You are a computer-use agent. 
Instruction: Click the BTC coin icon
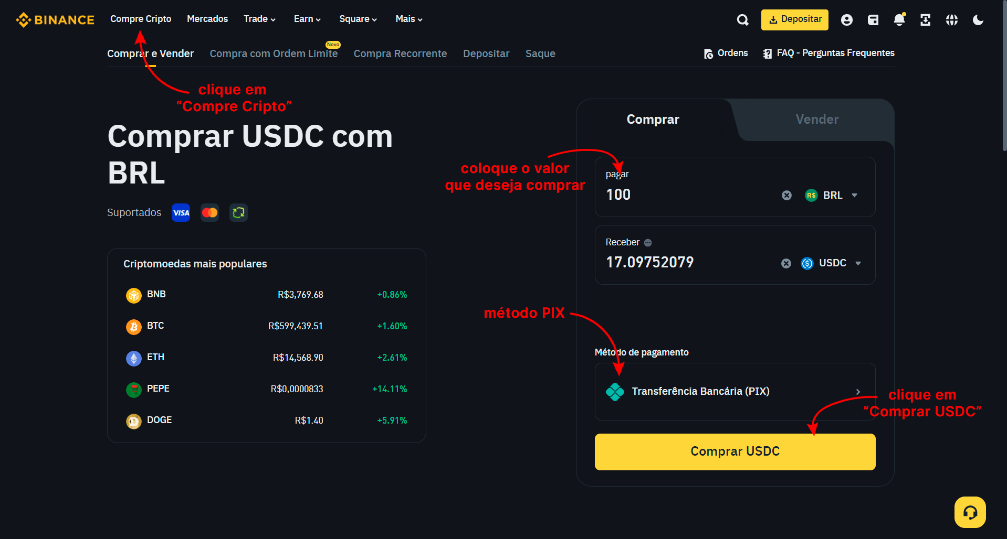(x=134, y=327)
